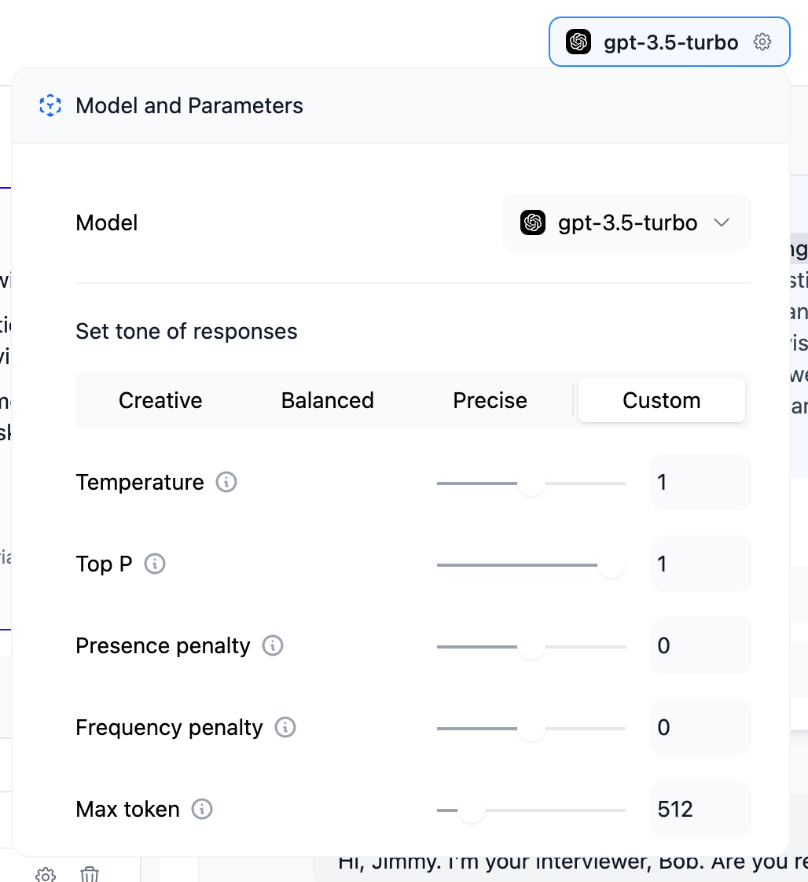Open settings gear next to gpt-3.5-turbo button
Image resolution: width=808 pixels, height=882 pixels.
(x=762, y=42)
